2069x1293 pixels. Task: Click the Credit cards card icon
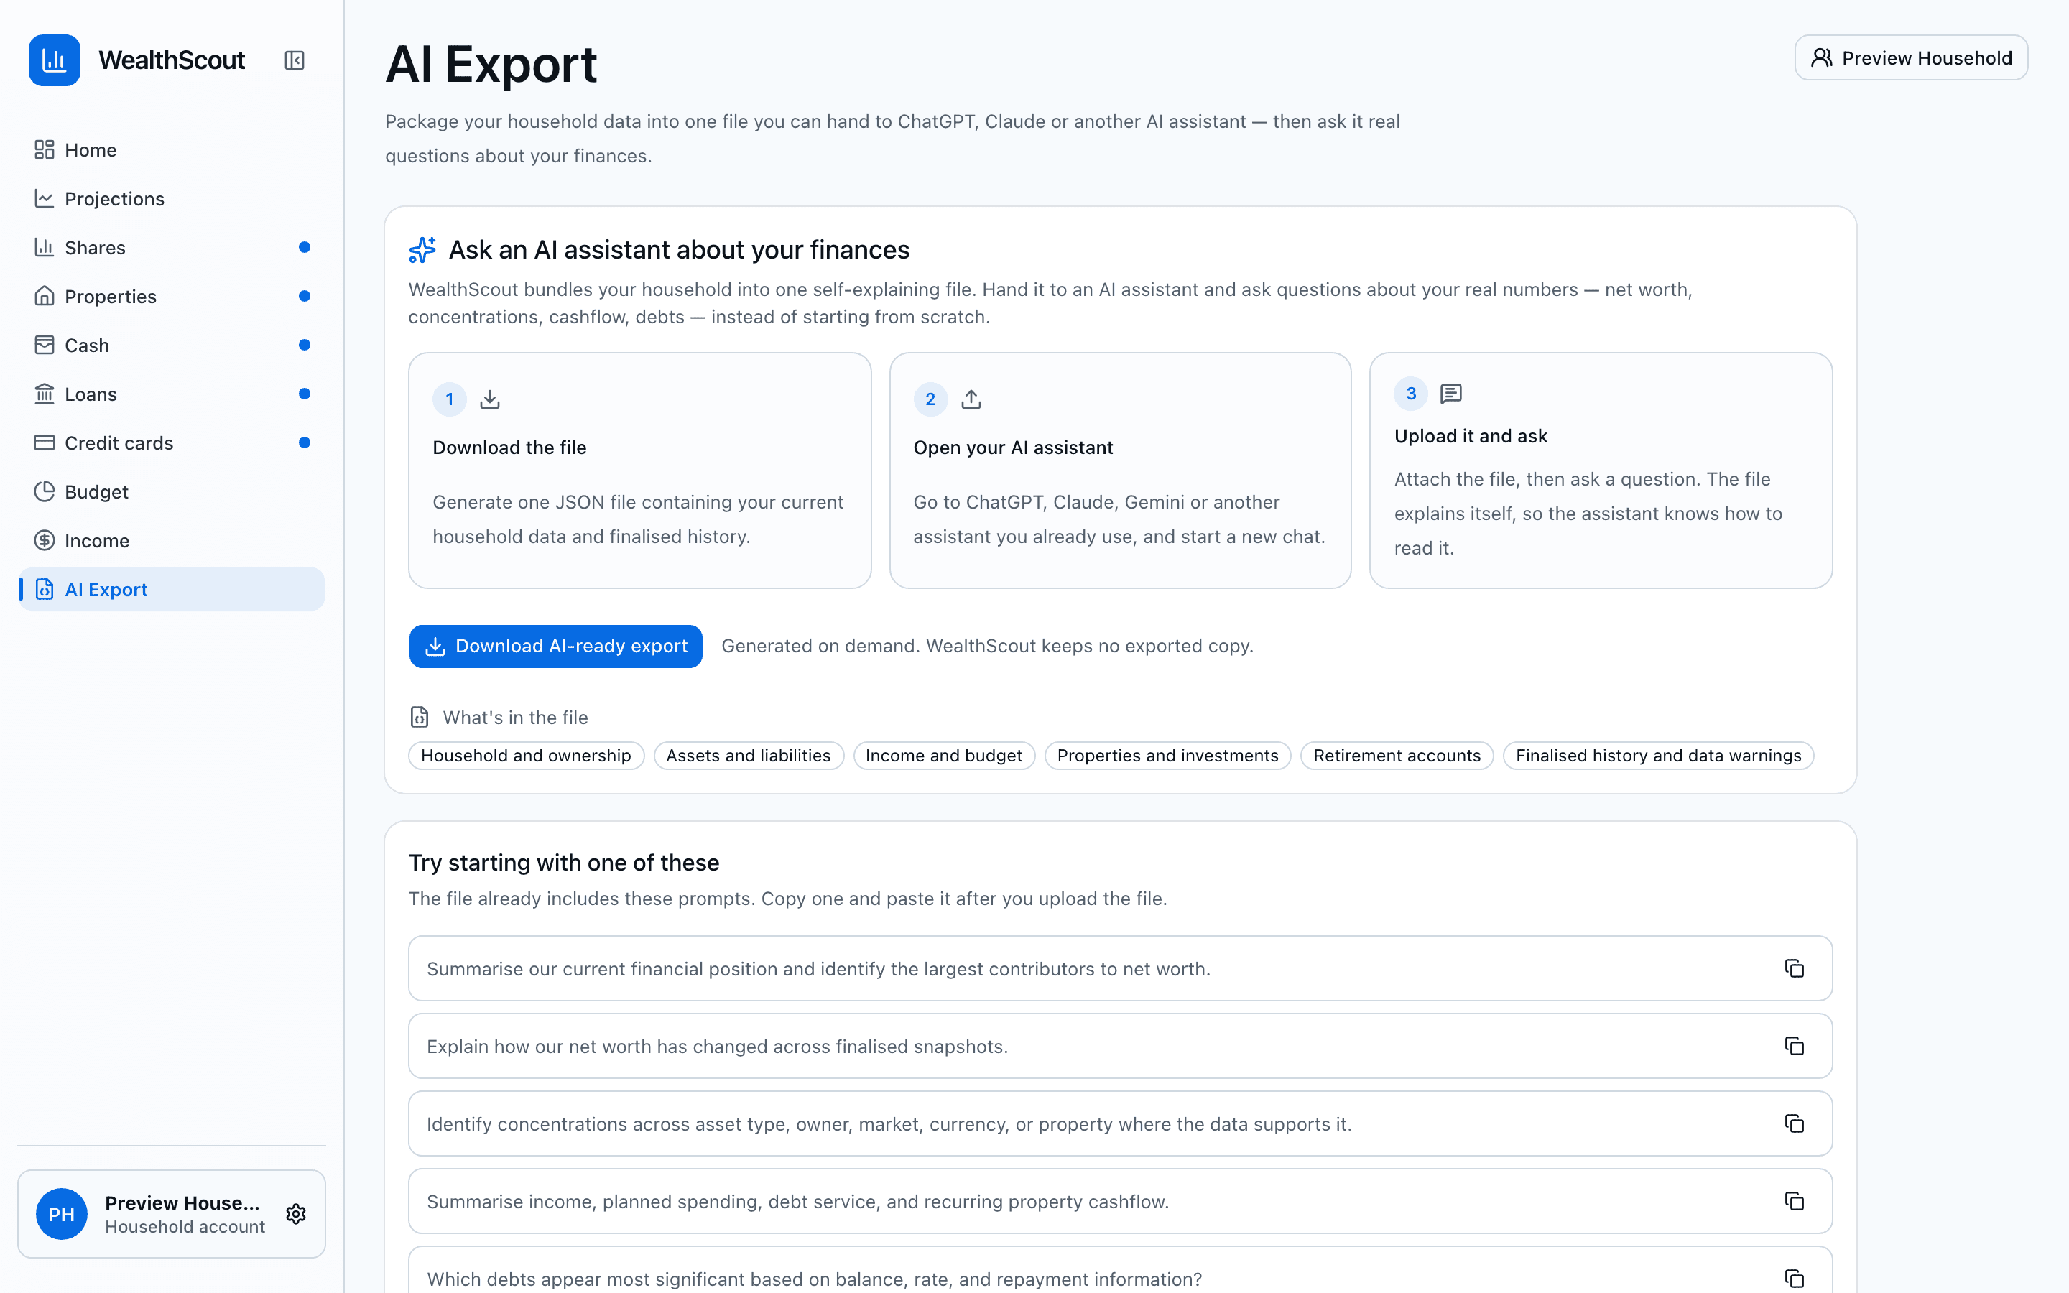click(45, 442)
